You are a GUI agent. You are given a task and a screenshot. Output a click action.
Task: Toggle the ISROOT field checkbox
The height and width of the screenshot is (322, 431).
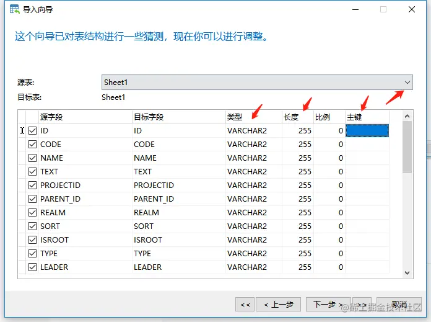[x=32, y=239]
